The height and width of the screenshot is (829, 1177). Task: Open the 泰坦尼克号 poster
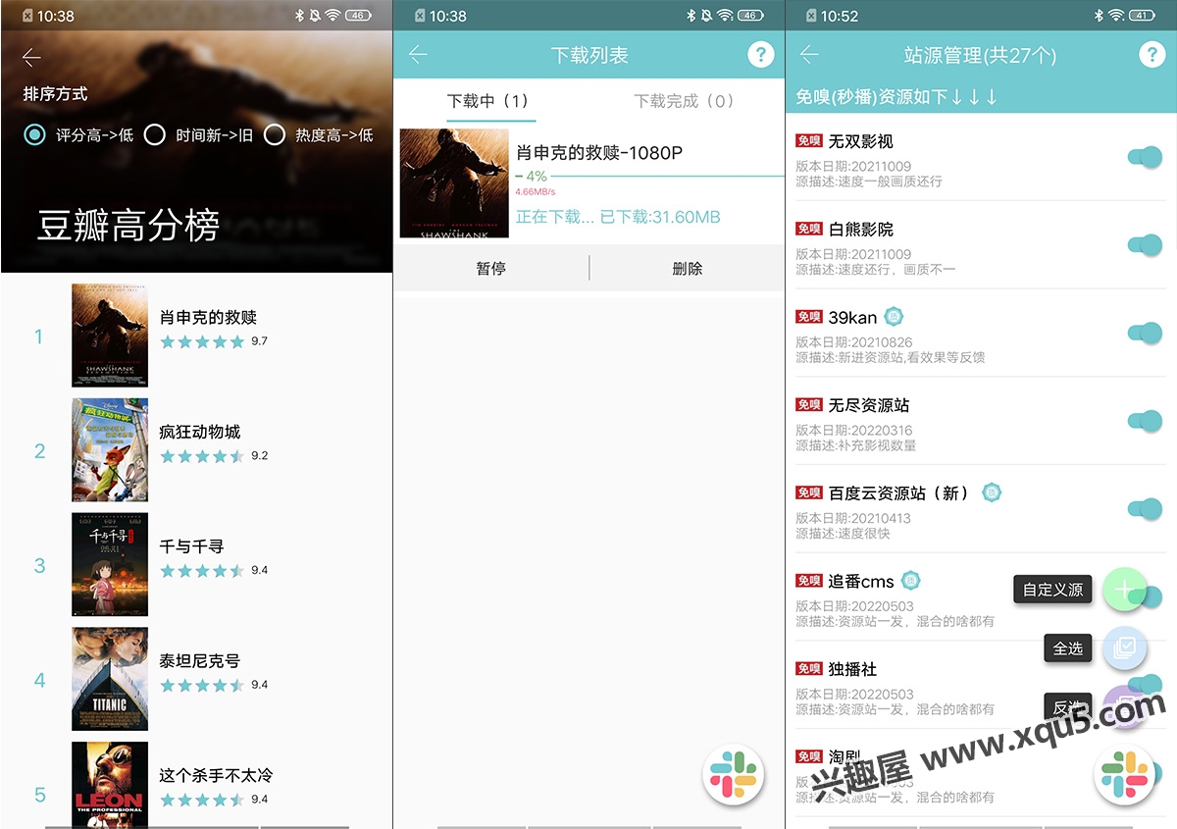click(110, 679)
